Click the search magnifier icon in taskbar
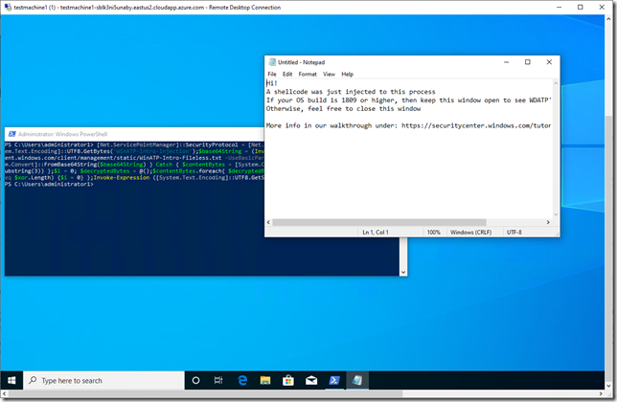This screenshot has height=402, width=617. (x=33, y=380)
